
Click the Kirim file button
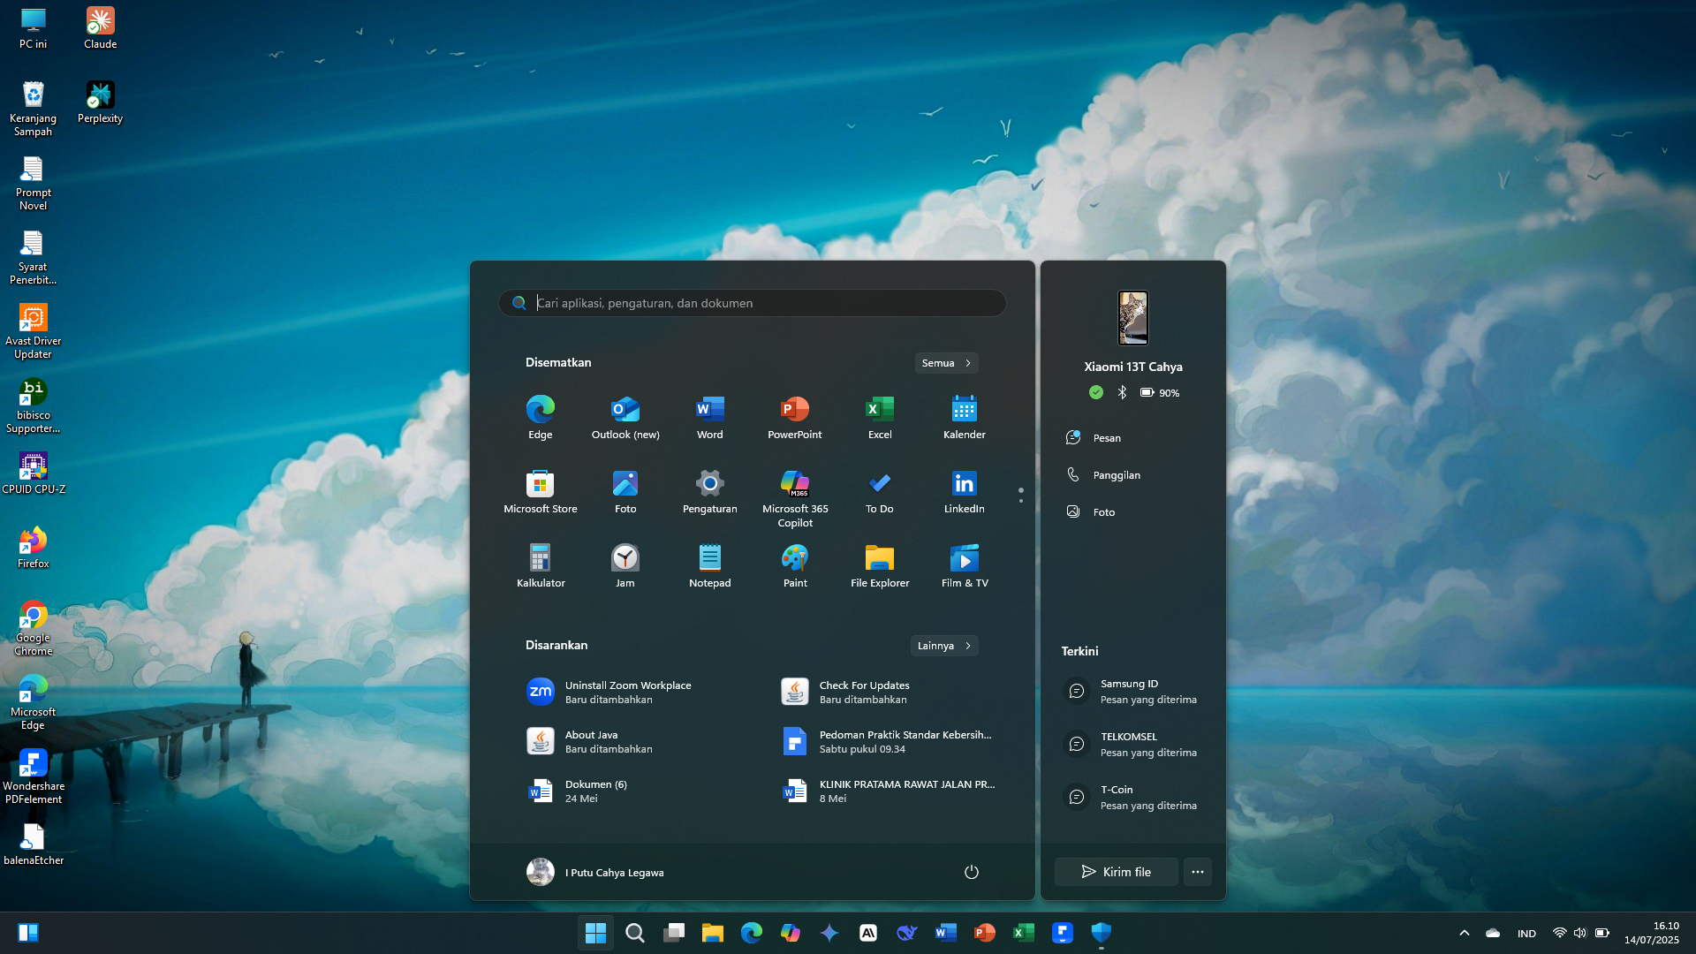[1116, 872]
